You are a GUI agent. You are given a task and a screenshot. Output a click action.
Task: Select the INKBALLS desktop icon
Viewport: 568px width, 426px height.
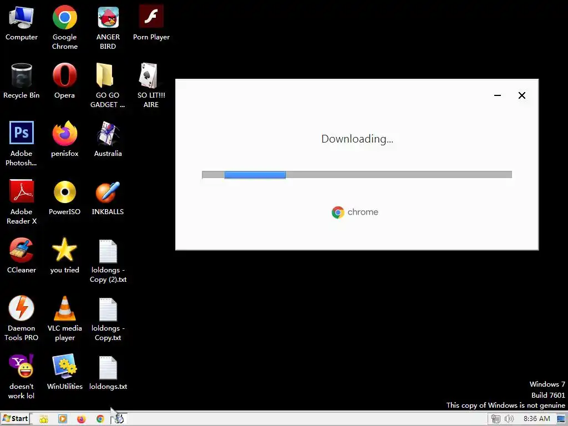(108, 198)
